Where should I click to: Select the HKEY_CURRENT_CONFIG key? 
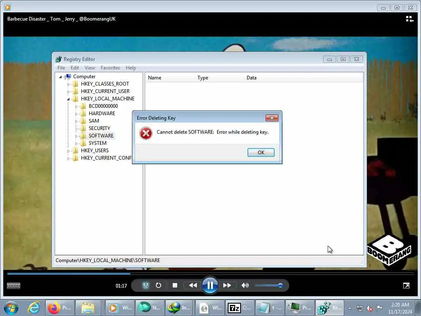(106, 158)
